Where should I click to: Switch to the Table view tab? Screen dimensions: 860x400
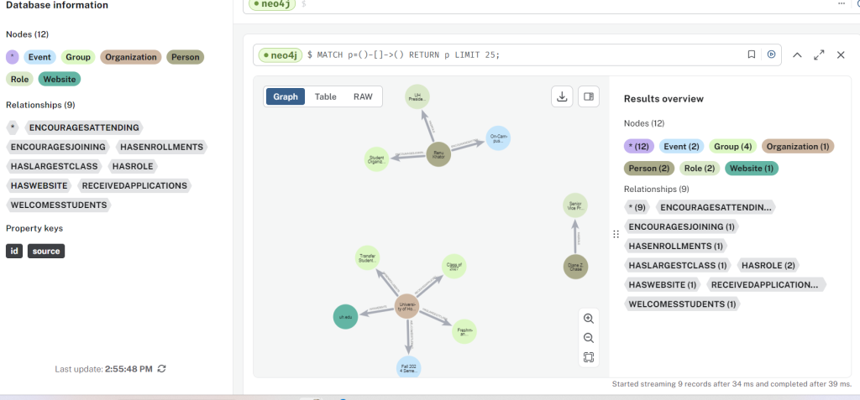click(325, 96)
